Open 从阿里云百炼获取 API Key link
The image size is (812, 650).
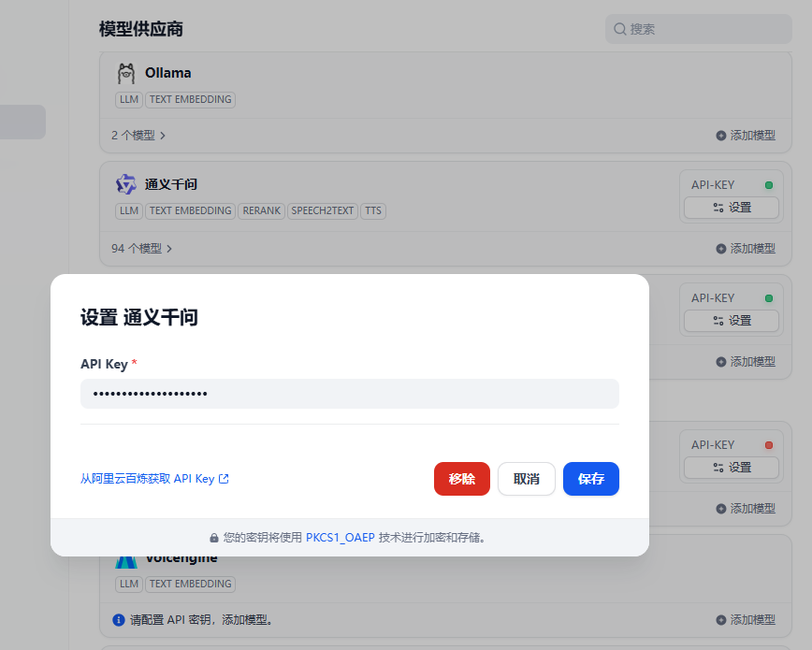(154, 479)
